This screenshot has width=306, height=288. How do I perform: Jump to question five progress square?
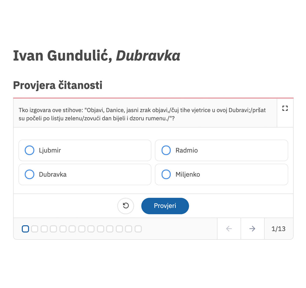[63, 229]
